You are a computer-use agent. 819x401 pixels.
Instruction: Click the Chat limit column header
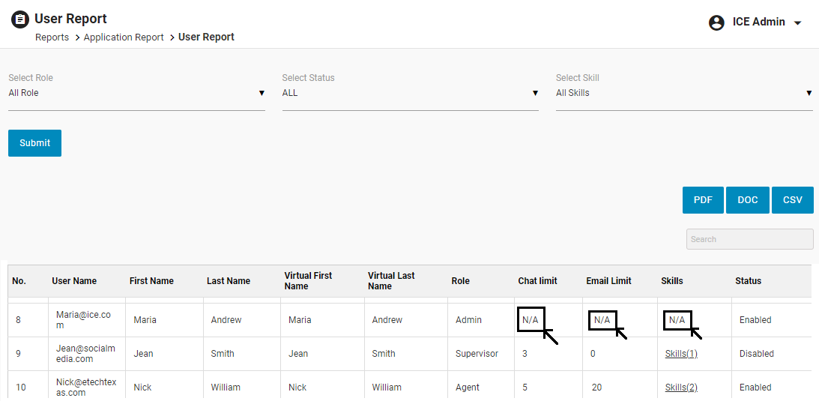537,281
